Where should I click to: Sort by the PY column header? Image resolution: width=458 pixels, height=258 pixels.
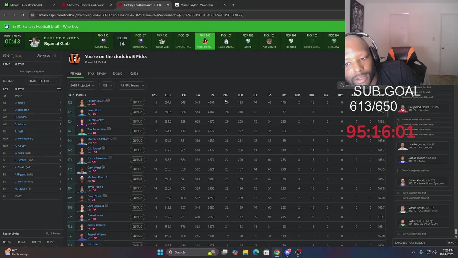(212, 95)
